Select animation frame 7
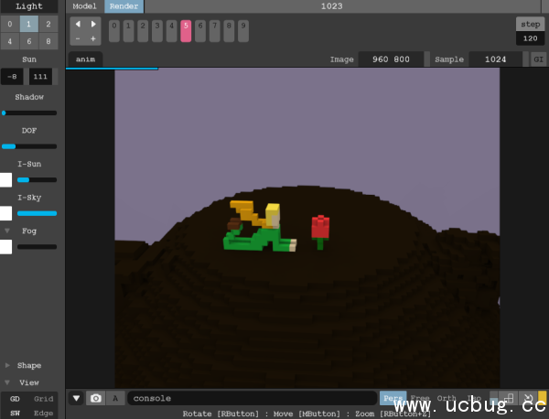This screenshot has width=549, height=419. [x=215, y=31]
